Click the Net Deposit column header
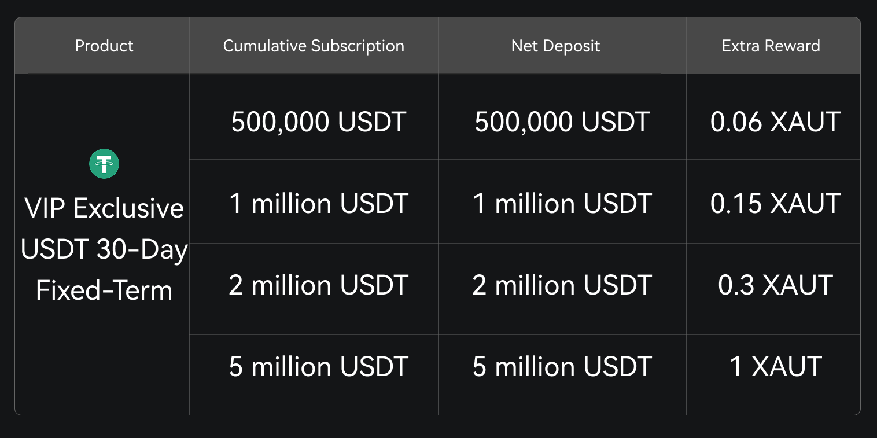Screen dimensions: 877x438 [x=555, y=46]
